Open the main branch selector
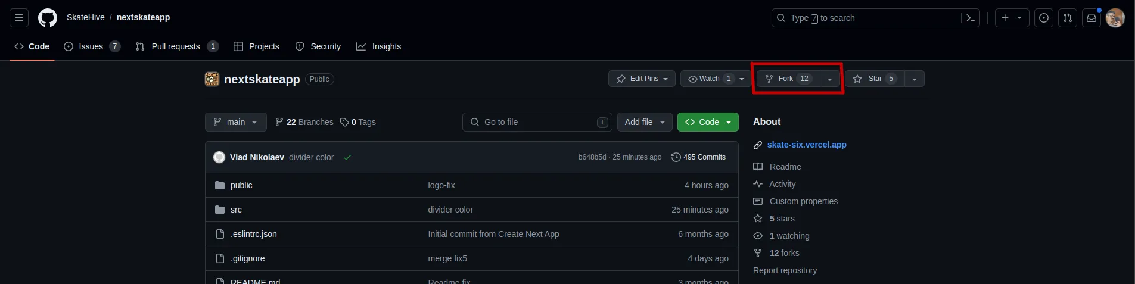 pos(235,122)
